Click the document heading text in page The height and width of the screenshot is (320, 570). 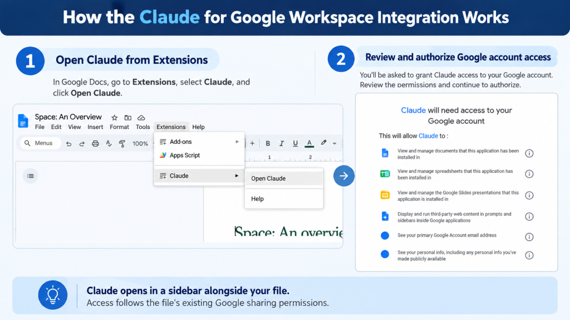(x=289, y=231)
